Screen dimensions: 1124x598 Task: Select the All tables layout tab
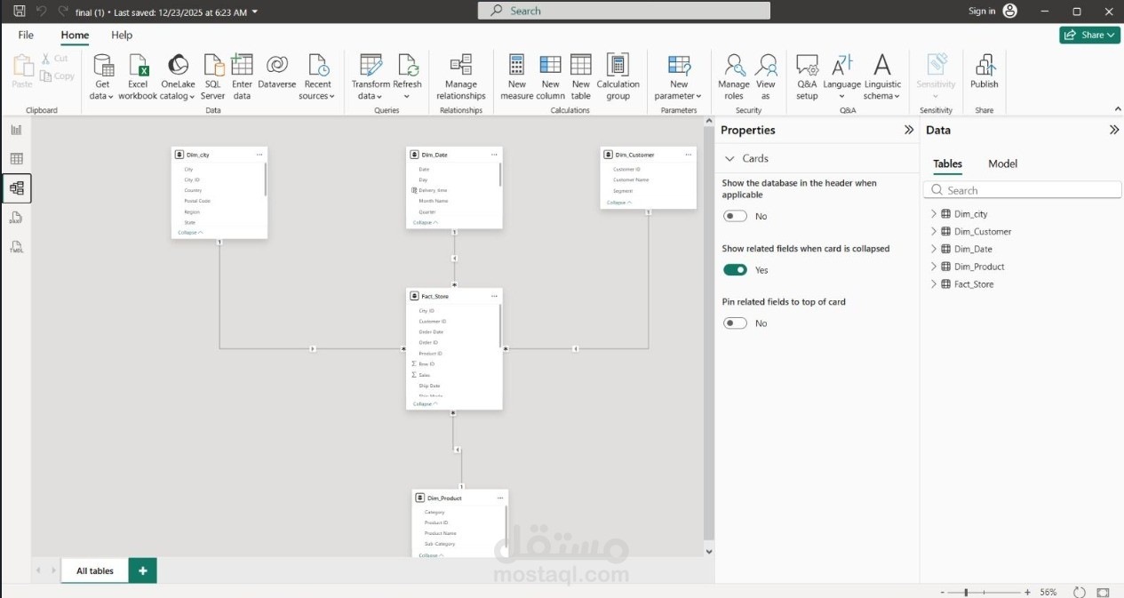click(x=95, y=570)
